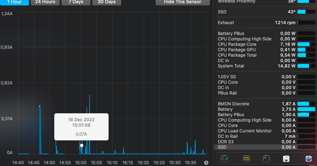Image resolution: width=317 pixels, height=166 pixels.
Task: Click the tooltip showing 18 Dec 2022 15:01:08
Action: [x=81, y=127]
